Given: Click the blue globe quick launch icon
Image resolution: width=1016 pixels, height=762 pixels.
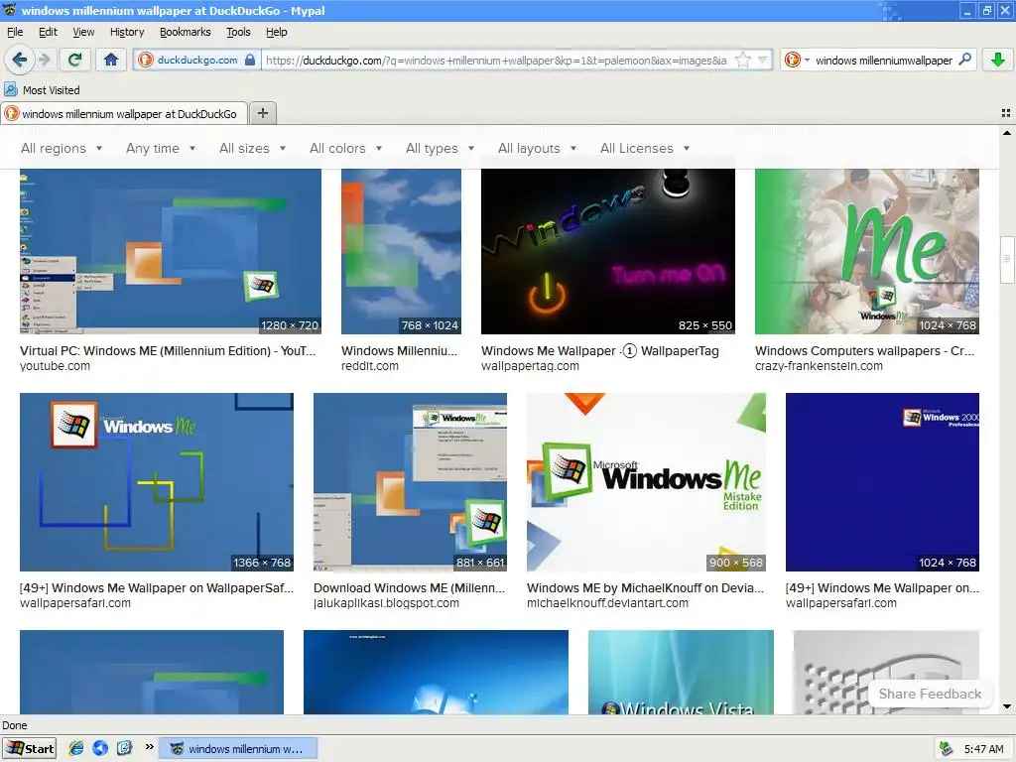Looking at the screenshot, I should tap(100, 748).
